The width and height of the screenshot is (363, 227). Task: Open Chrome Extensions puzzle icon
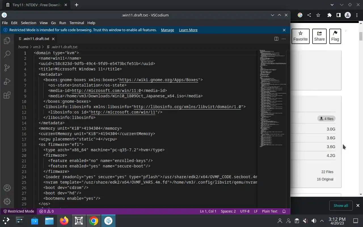click(329, 15)
